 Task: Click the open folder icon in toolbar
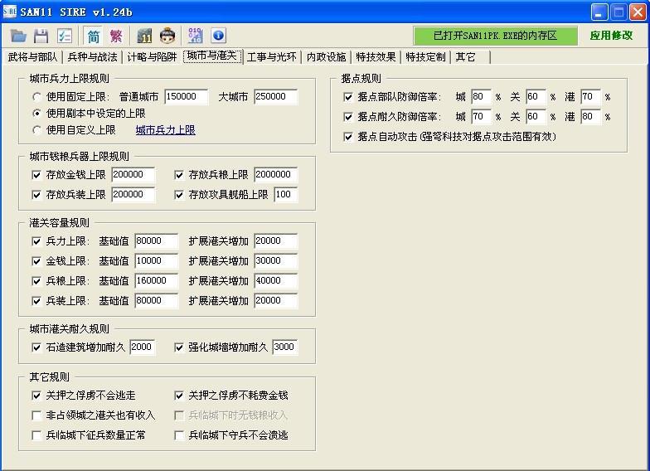(18, 36)
